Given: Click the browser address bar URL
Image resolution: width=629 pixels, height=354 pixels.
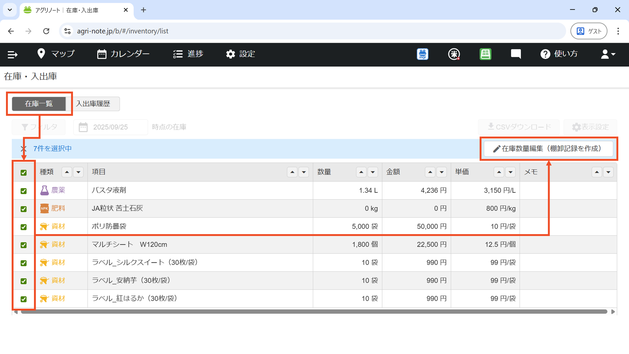Looking at the screenshot, I should click(x=123, y=31).
